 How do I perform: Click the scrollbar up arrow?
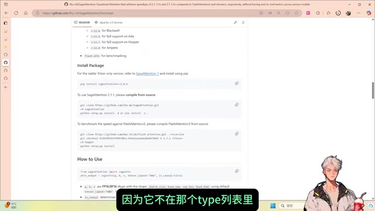(373, 19)
